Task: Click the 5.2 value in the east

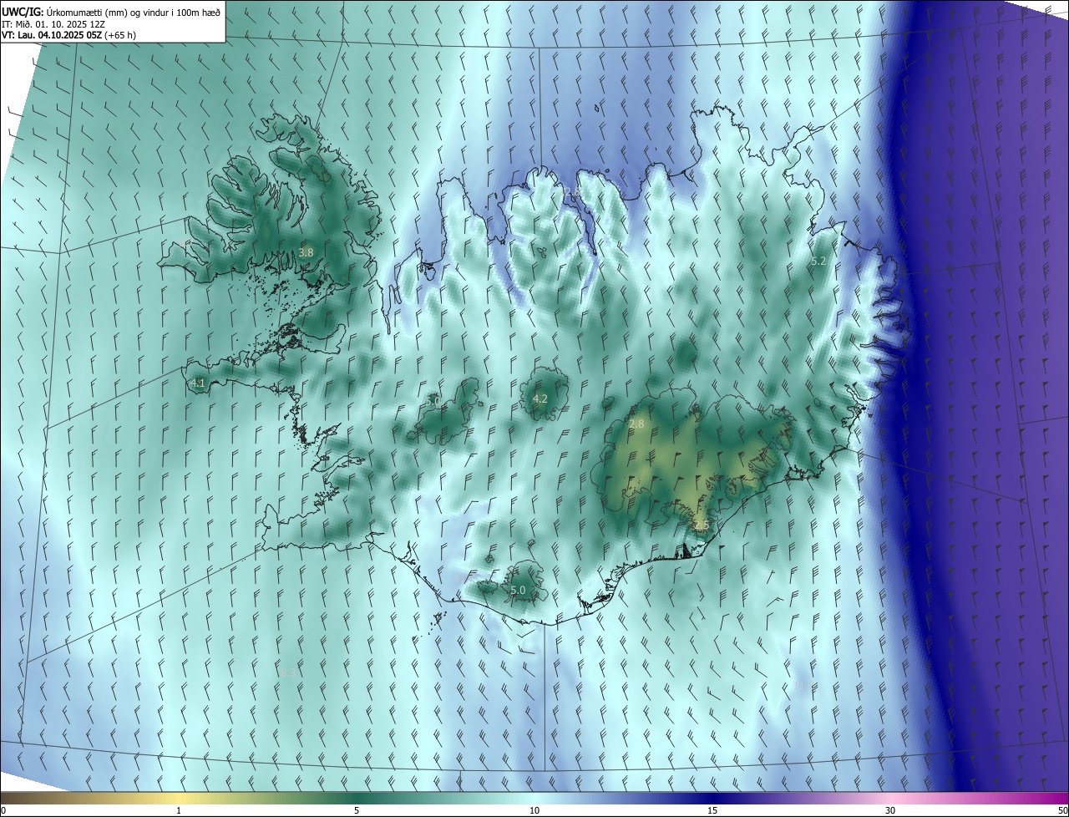Action: (x=818, y=261)
